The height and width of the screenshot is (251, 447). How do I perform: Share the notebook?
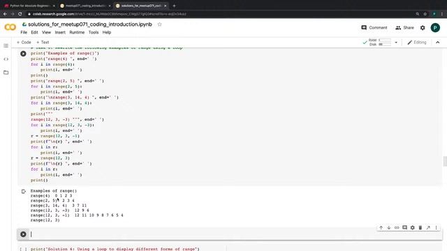[x=404, y=28]
